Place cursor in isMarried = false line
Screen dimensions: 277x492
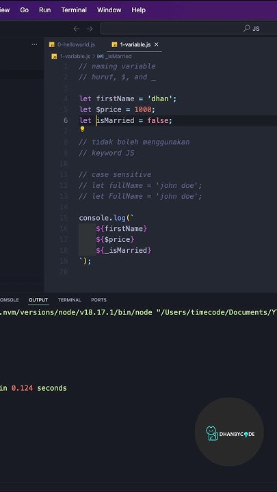126,120
